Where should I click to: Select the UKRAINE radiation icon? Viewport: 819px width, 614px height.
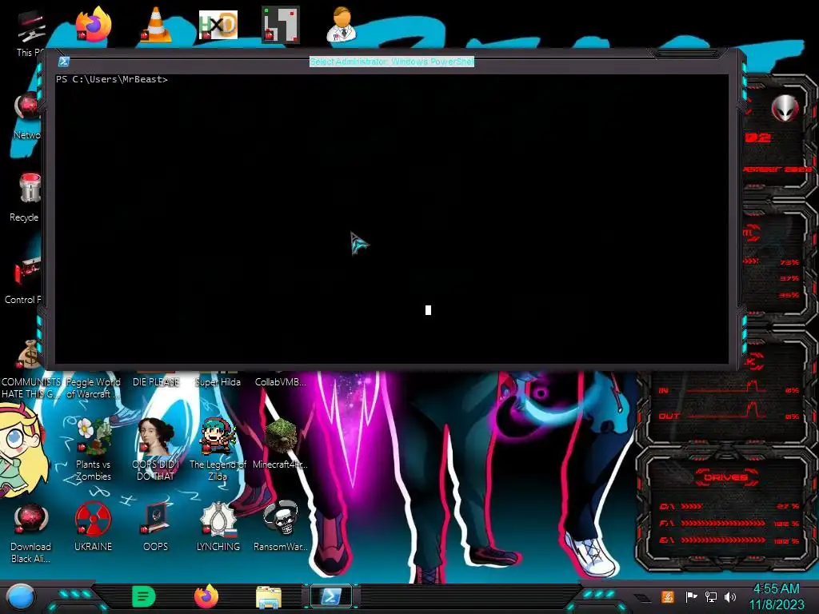[x=93, y=526]
